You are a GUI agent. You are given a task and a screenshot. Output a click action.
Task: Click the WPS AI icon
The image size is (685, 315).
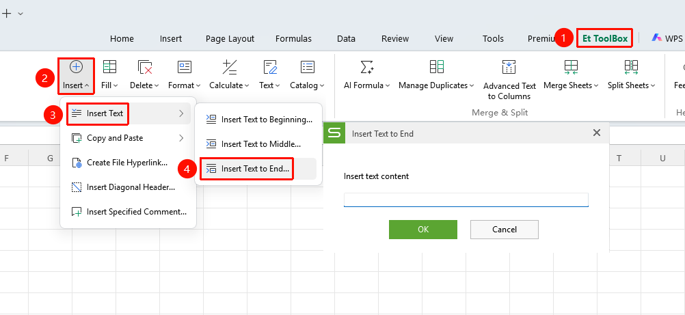coord(656,38)
